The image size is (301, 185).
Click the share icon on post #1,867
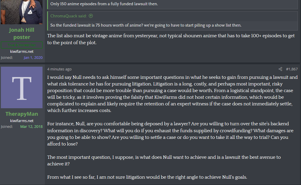click(280, 69)
